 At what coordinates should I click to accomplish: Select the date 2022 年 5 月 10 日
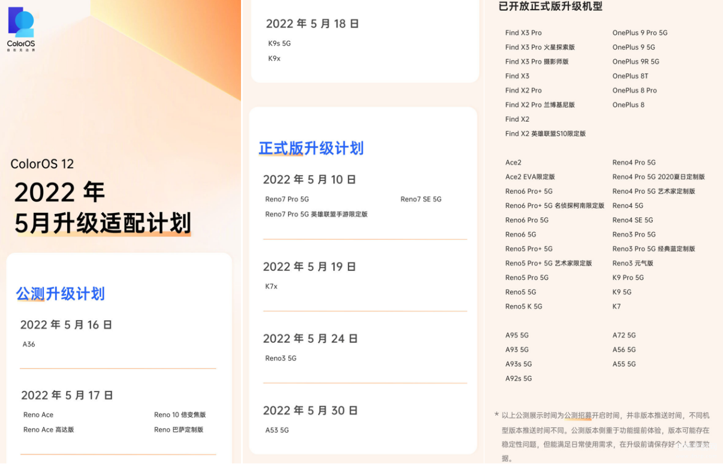click(x=309, y=180)
